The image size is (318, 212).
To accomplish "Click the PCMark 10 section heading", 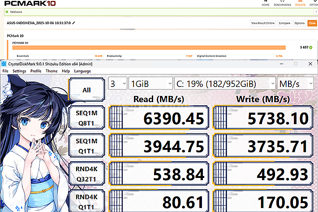I will (15, 36).
